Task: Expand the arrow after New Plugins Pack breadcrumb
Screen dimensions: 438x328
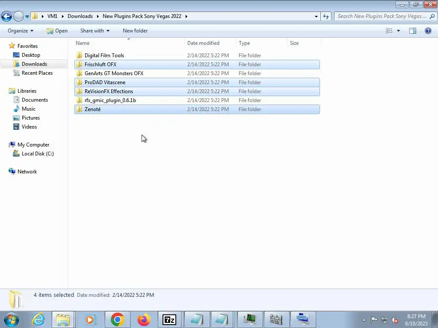Action: [x=186, y=16]
